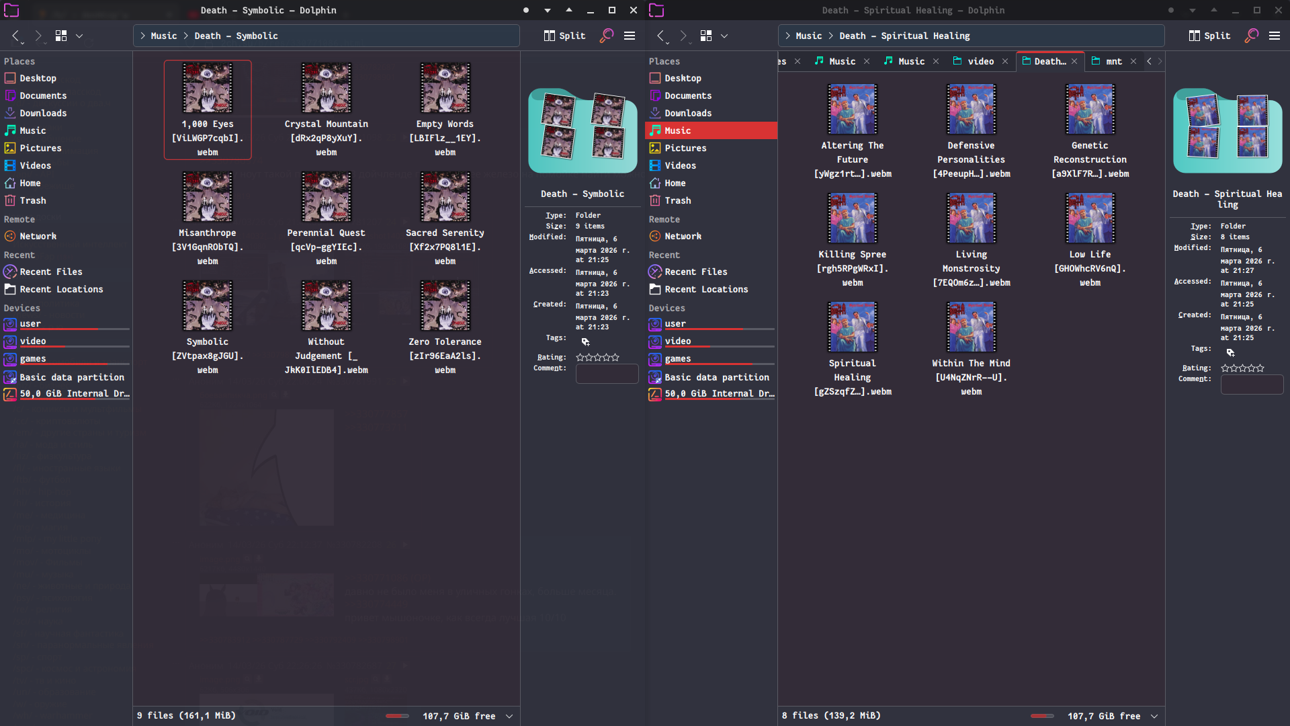1290x726 pixels.
Task: Open hamburger menu in right Dolphin window
Action: pos(1274,36)
